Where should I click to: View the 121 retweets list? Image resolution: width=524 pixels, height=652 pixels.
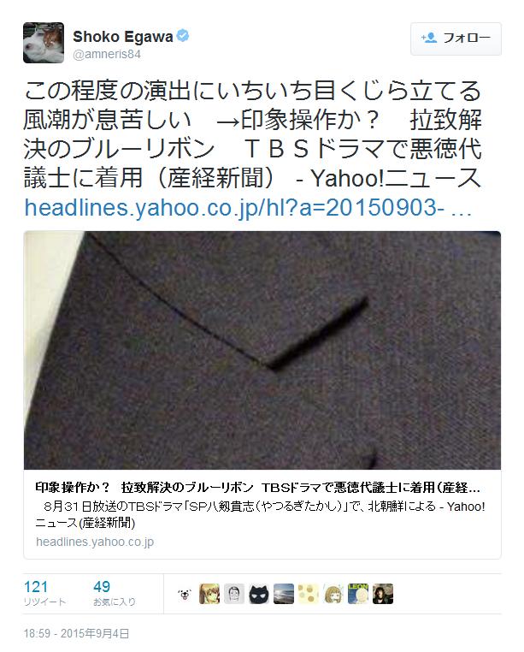pyautogui.click(x=44, y=593)
